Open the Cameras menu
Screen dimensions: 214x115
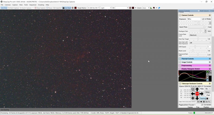8,5
